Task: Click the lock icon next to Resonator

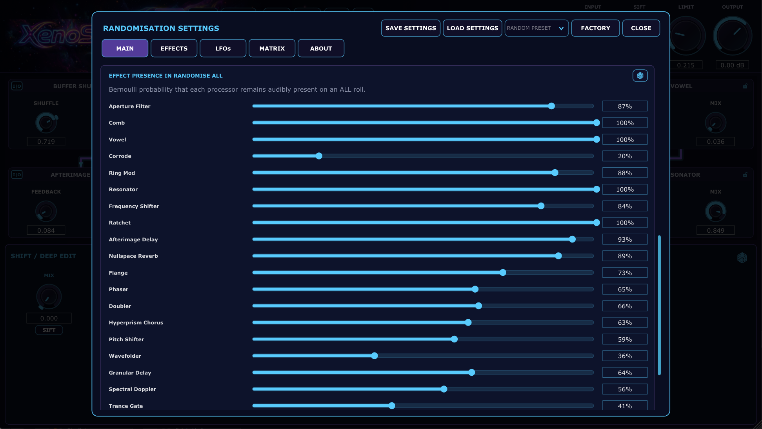Action: 745,175
